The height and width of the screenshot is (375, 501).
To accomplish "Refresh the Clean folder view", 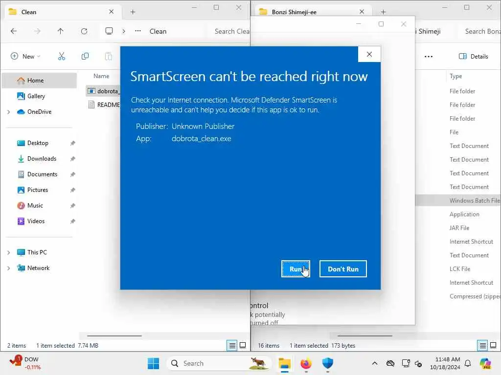I will [84, 31].
